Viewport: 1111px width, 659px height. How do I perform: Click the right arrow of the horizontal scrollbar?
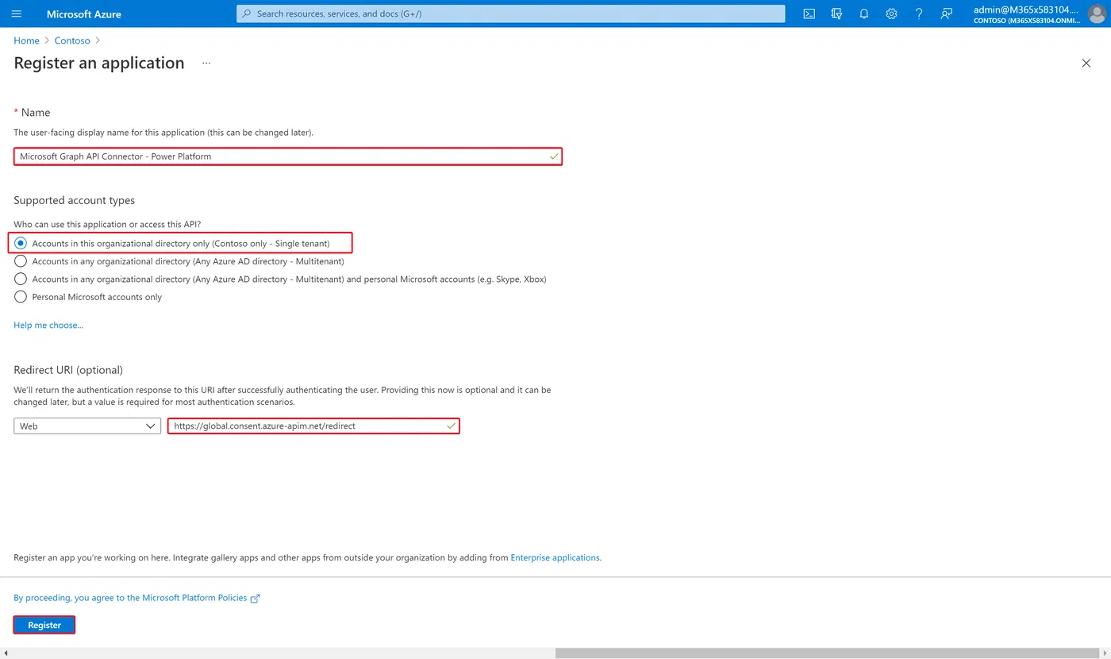point(1104,653)
